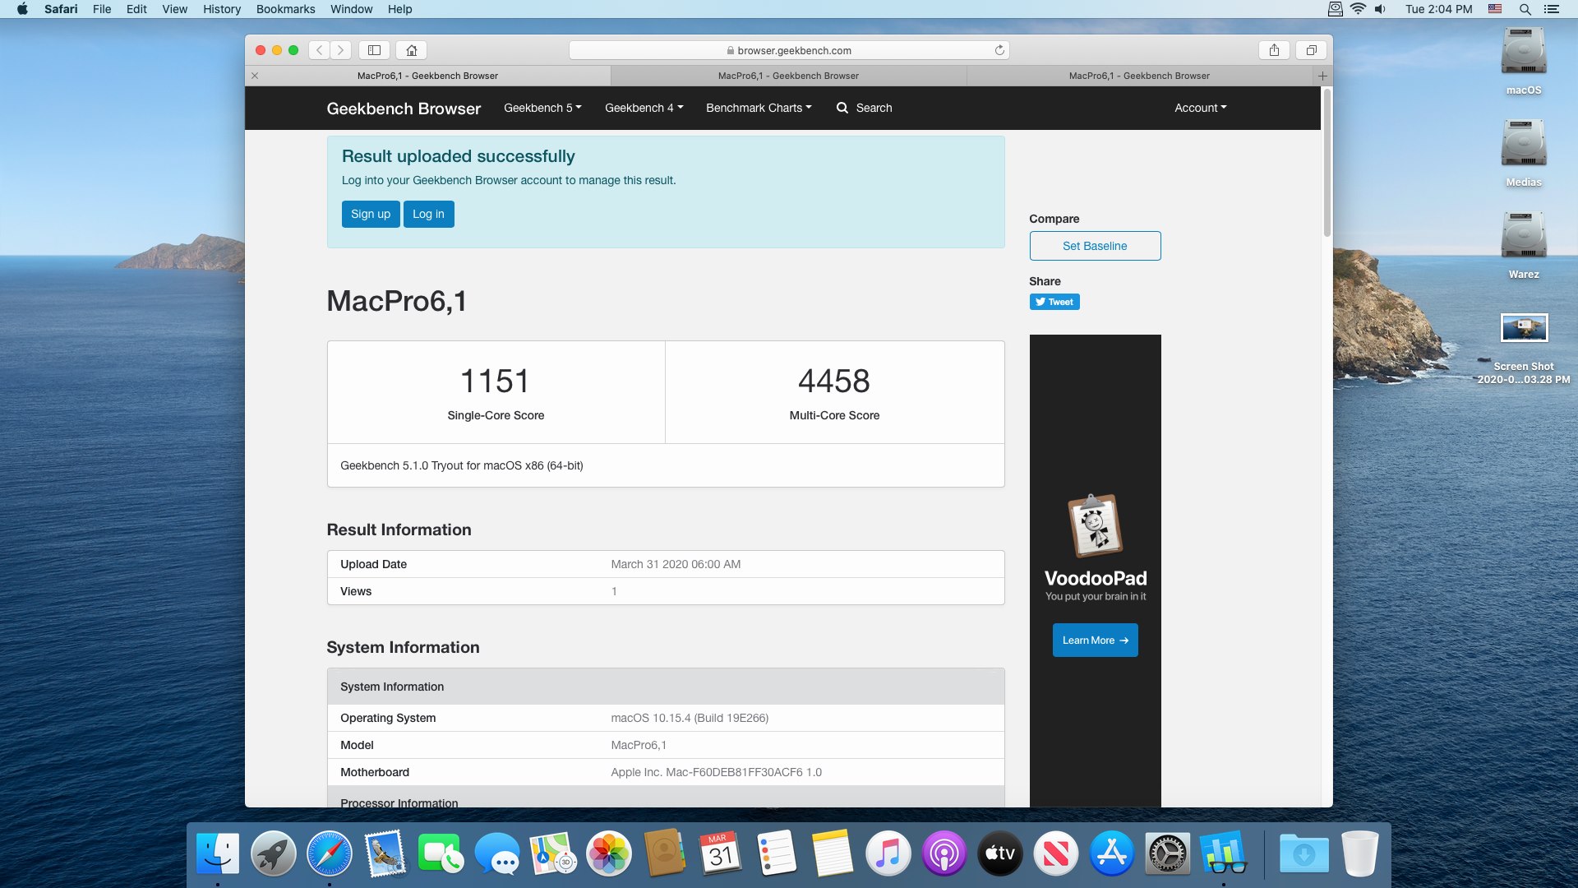This screenshot has height=888, width=1578.
Task: Close the first MacPro6,1 tab
Action: (255, 76)
